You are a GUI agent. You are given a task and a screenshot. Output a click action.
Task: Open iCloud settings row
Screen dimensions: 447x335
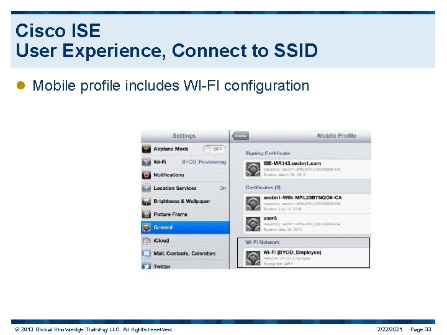click(x=185, y=241)
